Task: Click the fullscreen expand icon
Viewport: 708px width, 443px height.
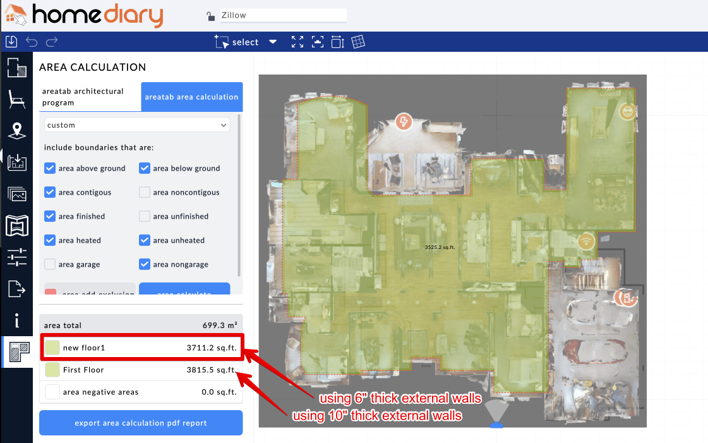Action: 297,42
